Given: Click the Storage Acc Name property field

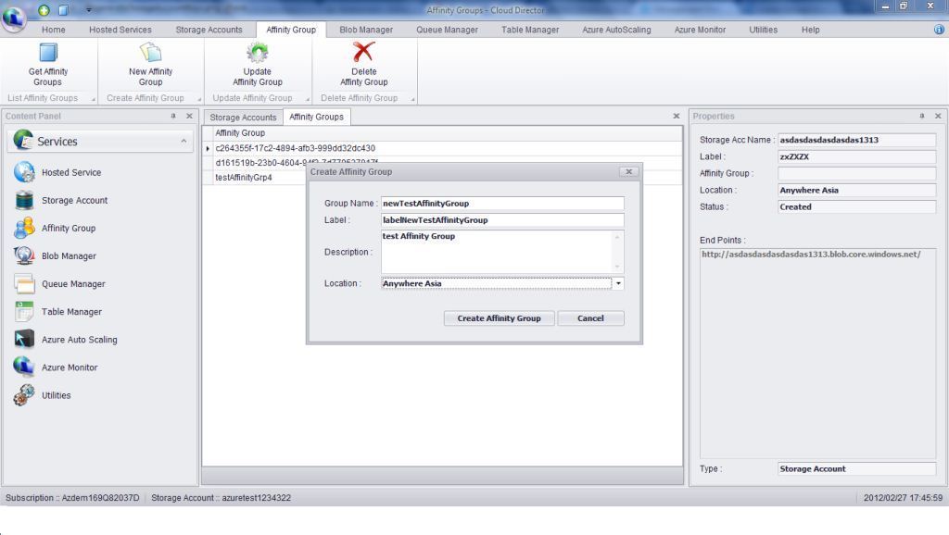Looking at the screenshot, I should click(x=856, y=140).
